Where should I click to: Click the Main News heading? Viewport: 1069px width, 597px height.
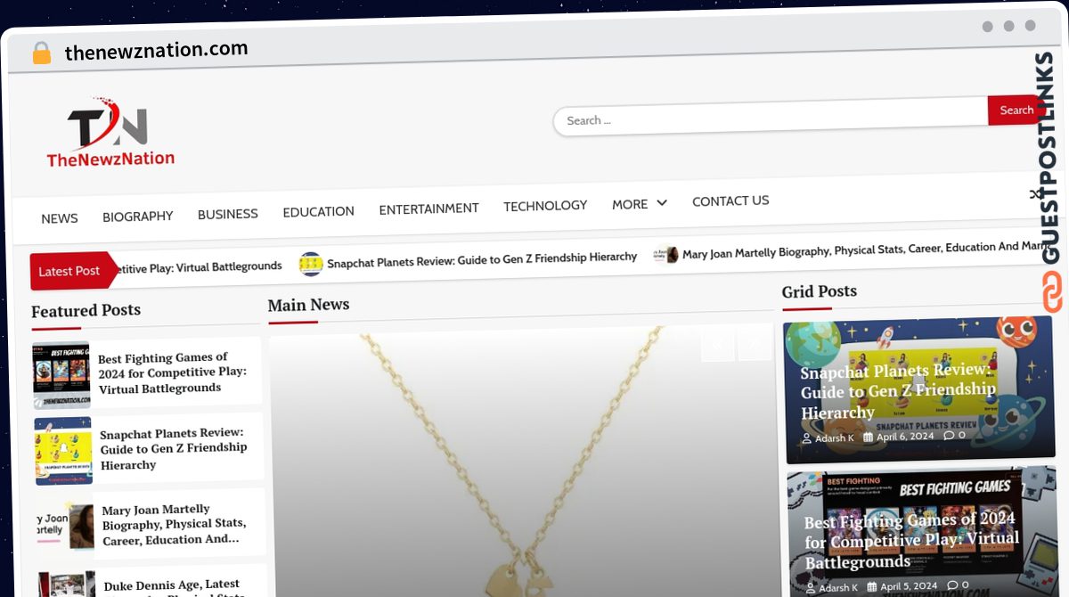click(308, 305)
